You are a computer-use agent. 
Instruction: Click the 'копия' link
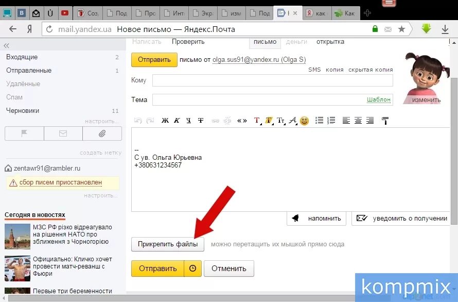click(334, 70)
